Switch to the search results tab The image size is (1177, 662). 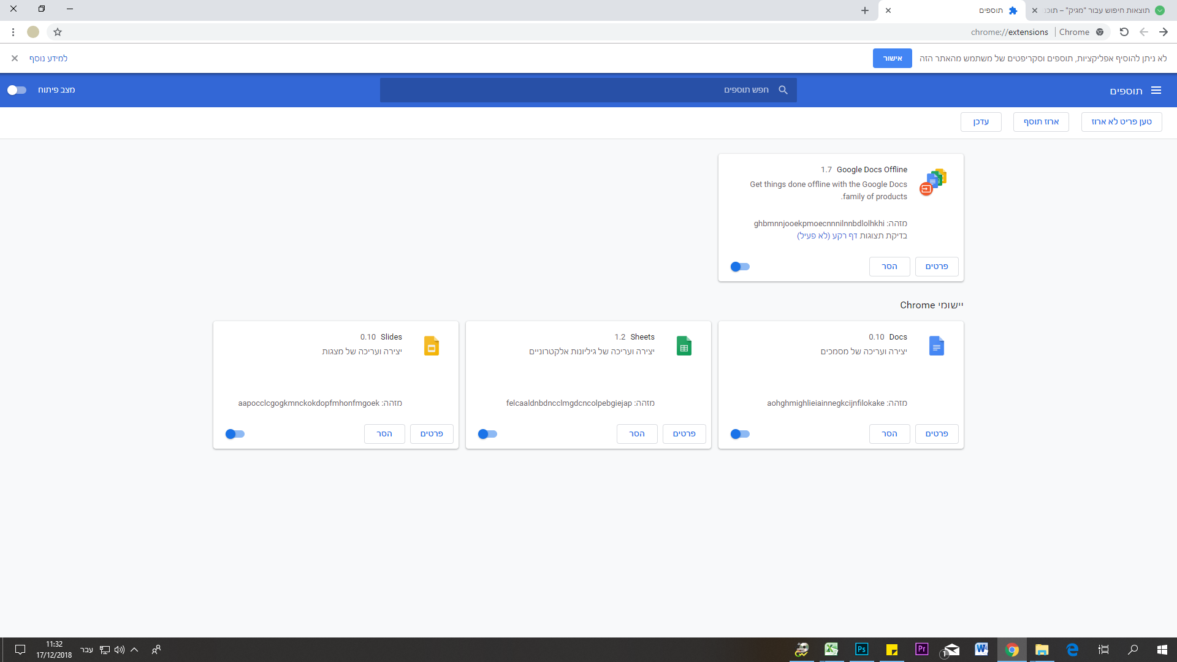tap(1101, 10)
